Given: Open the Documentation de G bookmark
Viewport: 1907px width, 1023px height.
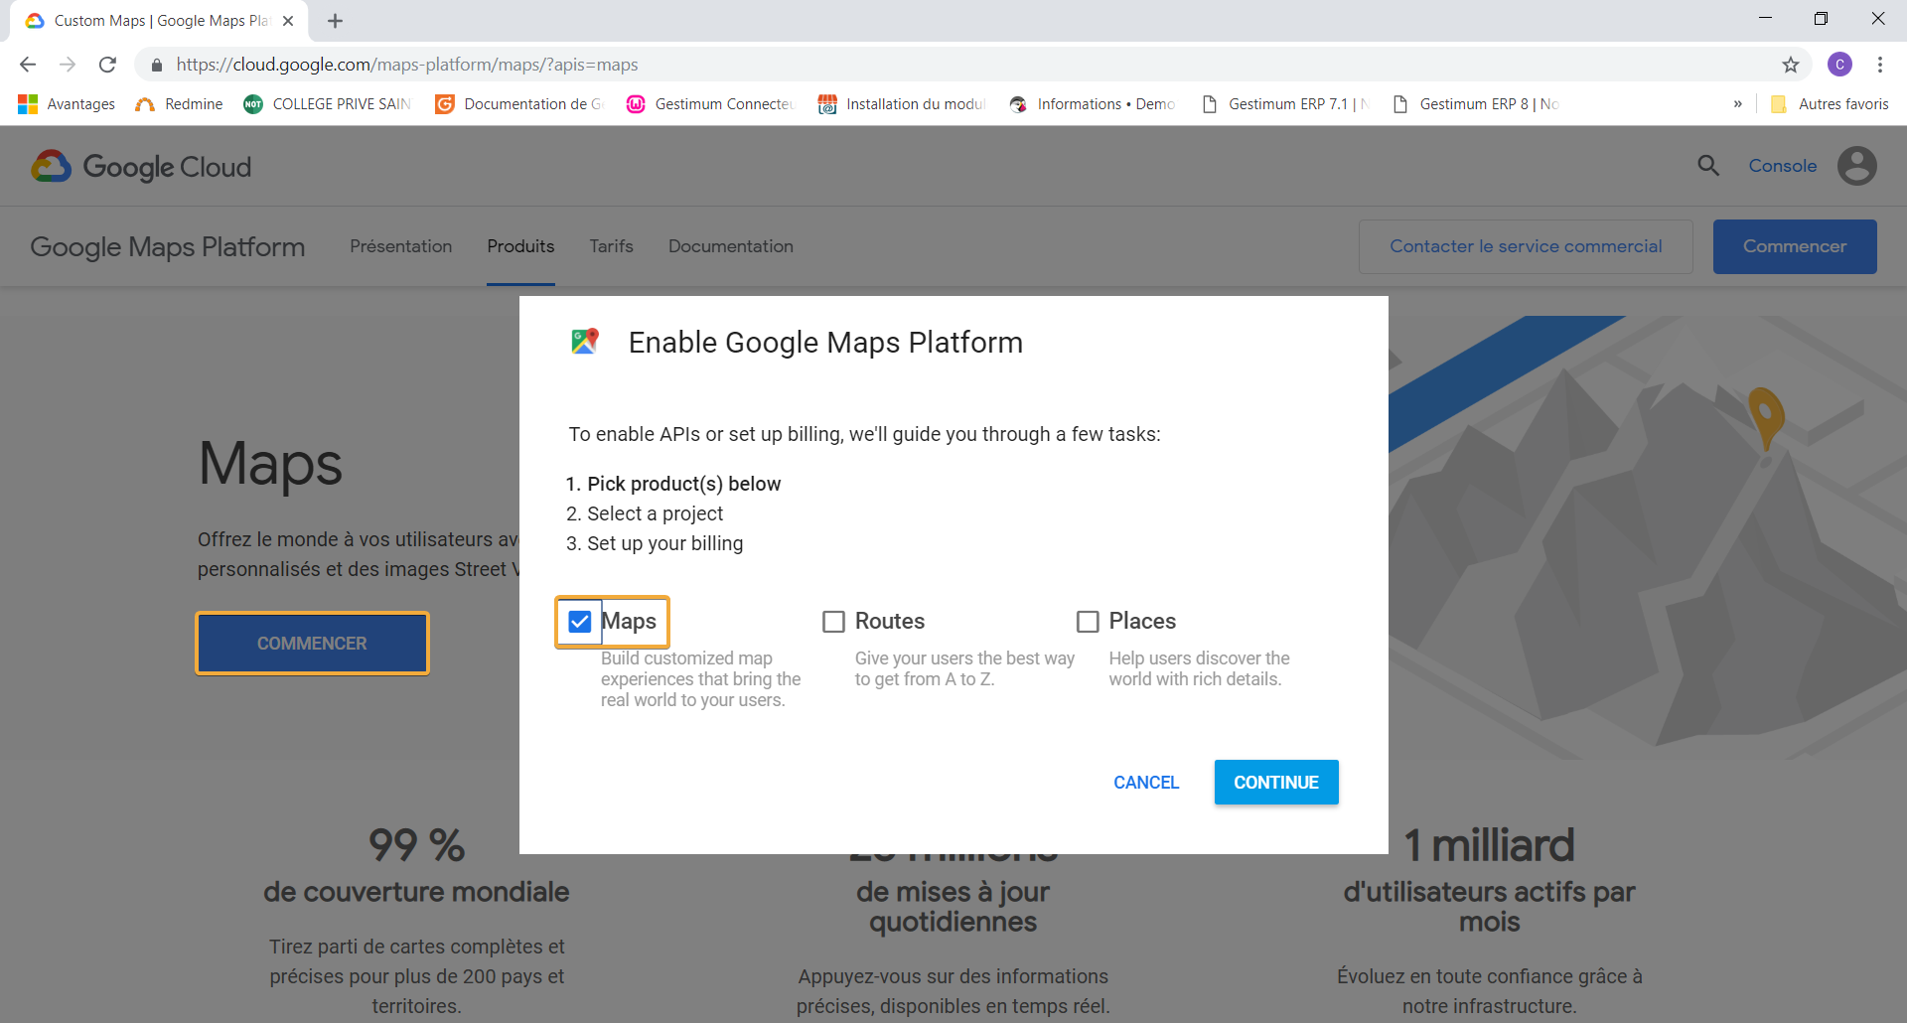Looking at the screenshot, I should (x=519, y=104).
